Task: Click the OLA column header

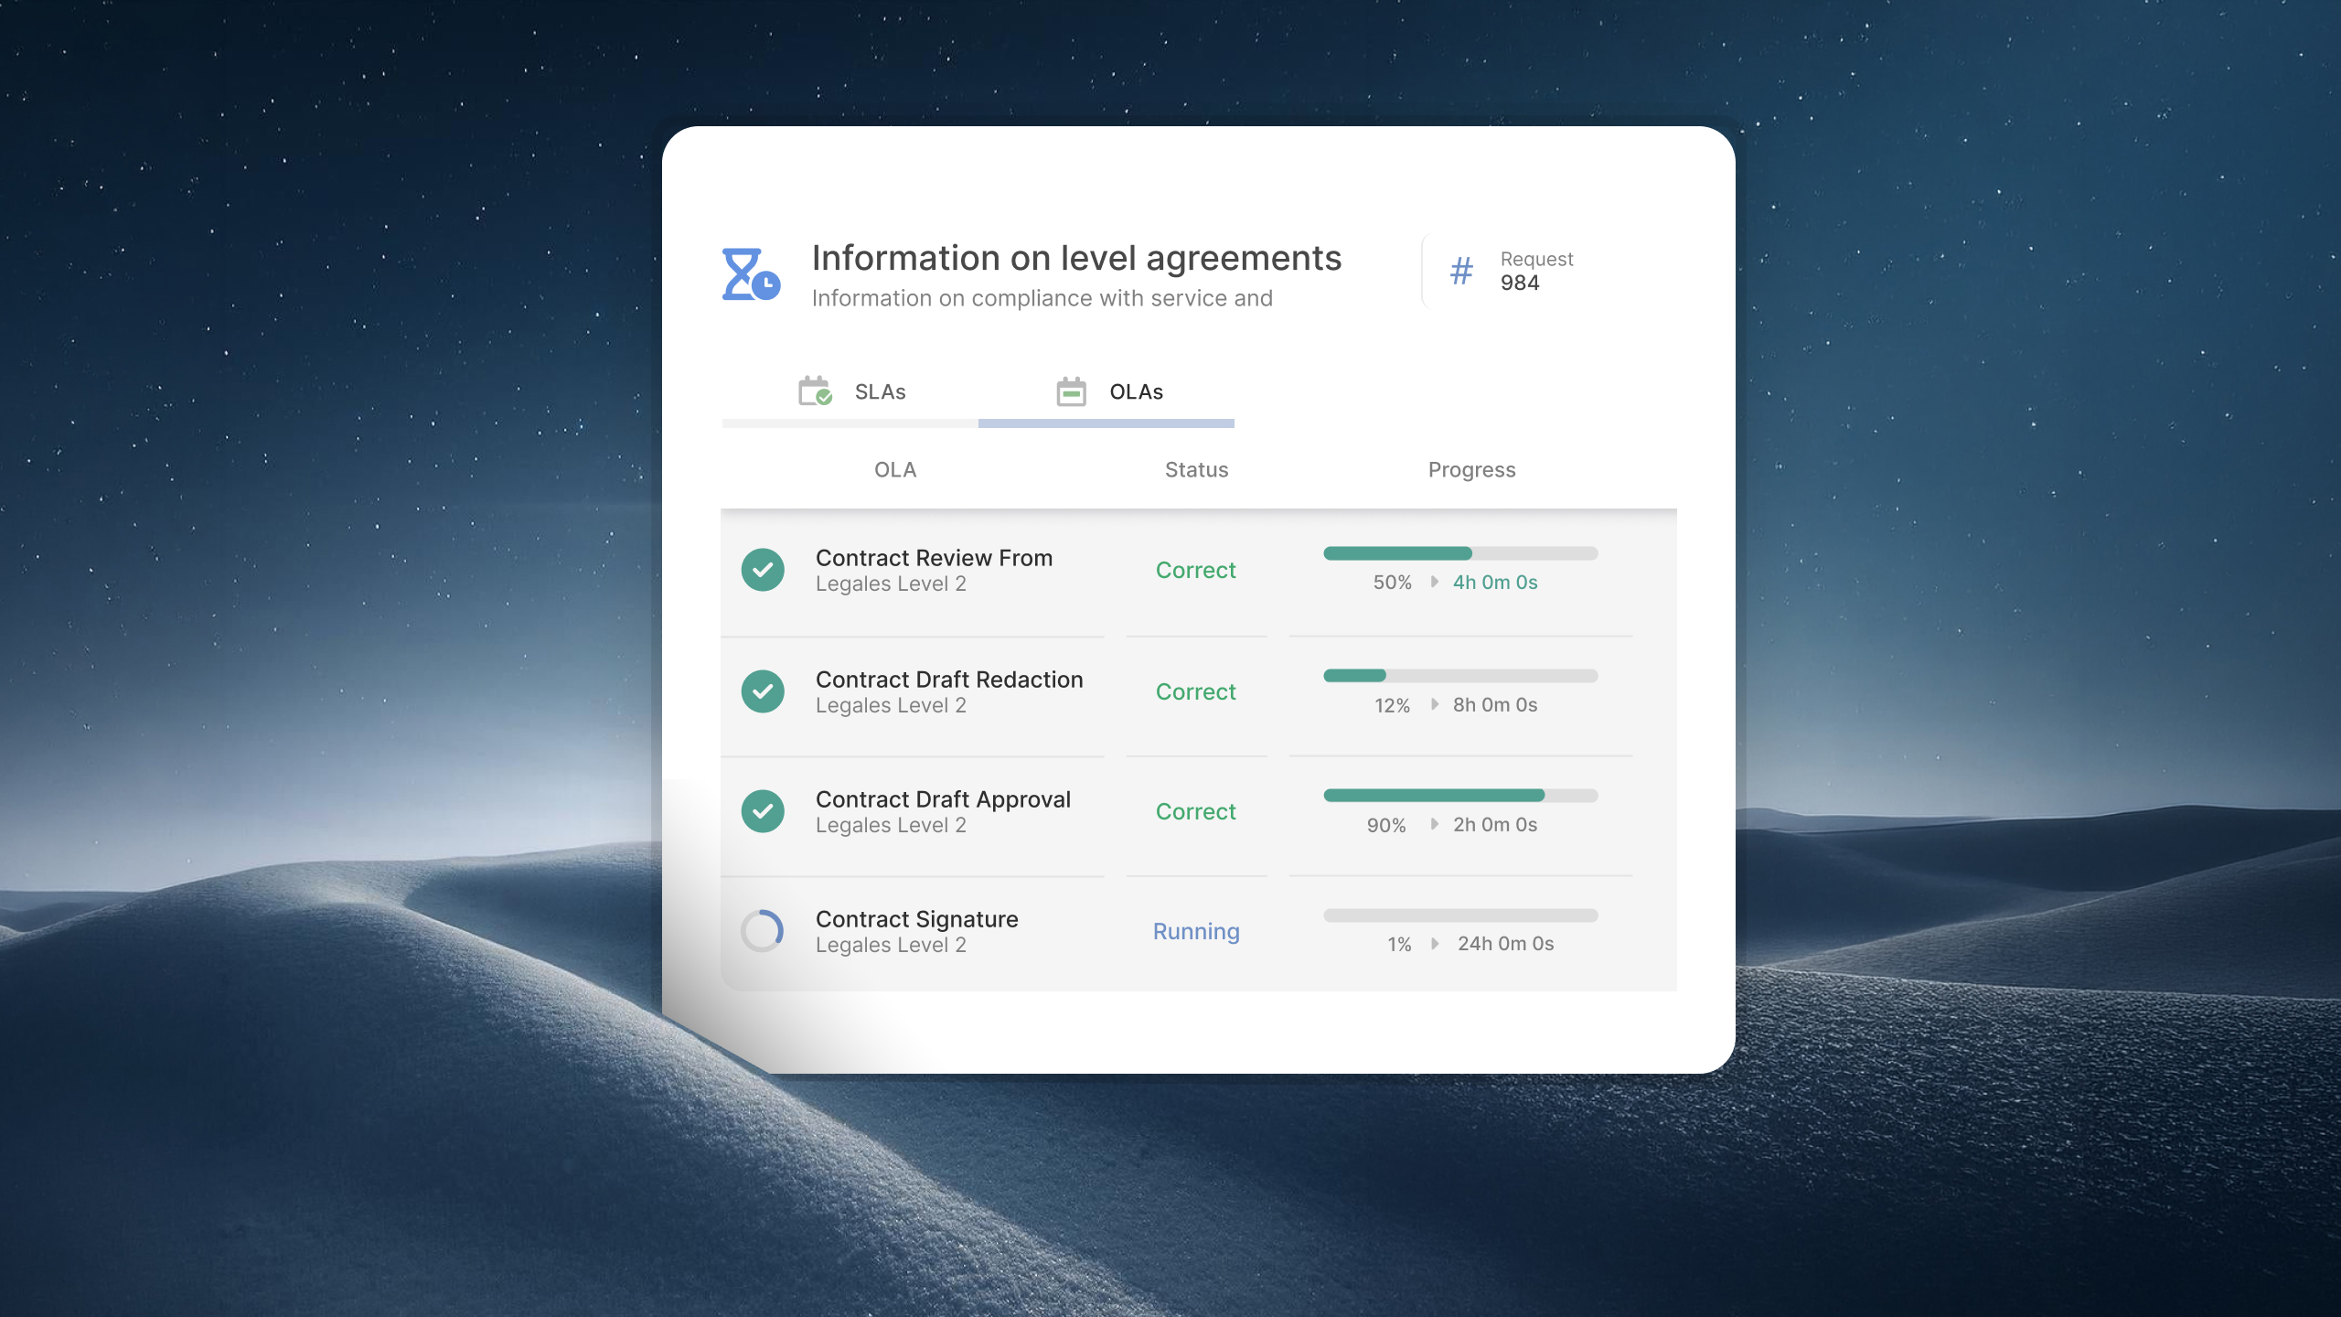Action: click(x=895, y=470)
